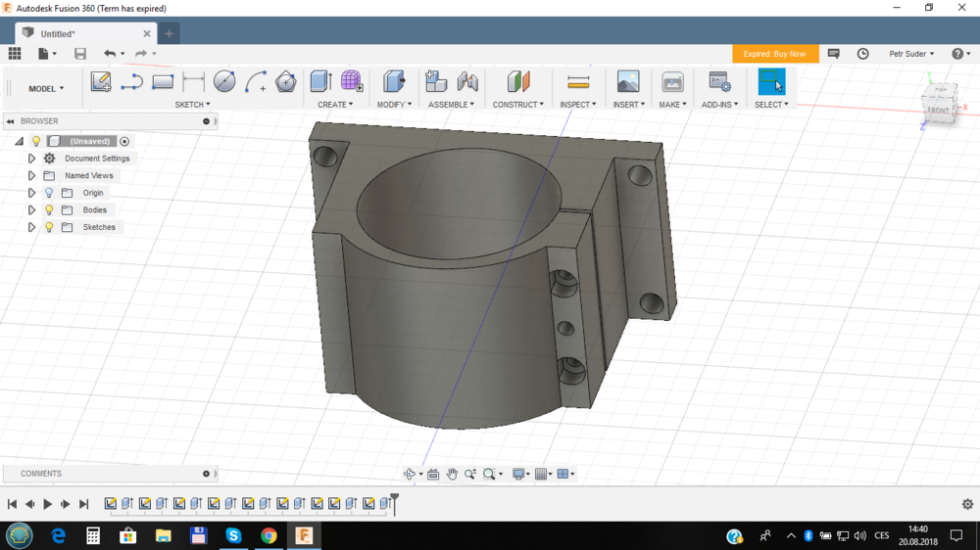The width and height of the screenshot is (980, 550).
Task: Select the Press Pull modify tool
Action: (394, 82)
